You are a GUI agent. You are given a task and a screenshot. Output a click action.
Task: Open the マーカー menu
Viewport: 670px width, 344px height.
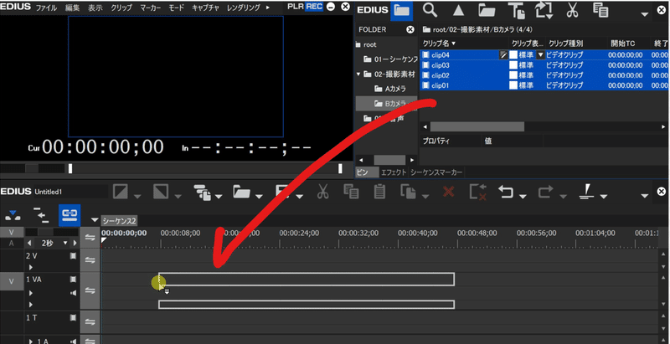click(151, 8)
